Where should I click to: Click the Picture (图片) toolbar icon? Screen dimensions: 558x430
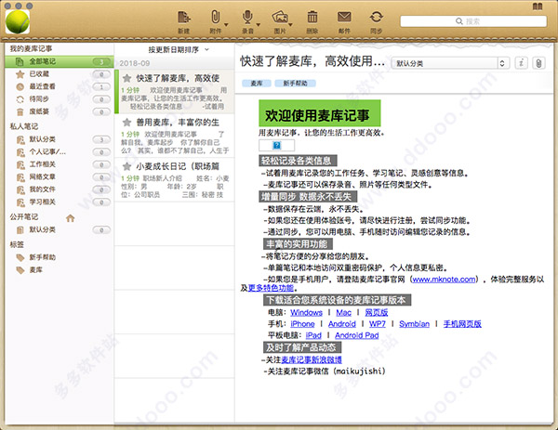click(280, 17)
